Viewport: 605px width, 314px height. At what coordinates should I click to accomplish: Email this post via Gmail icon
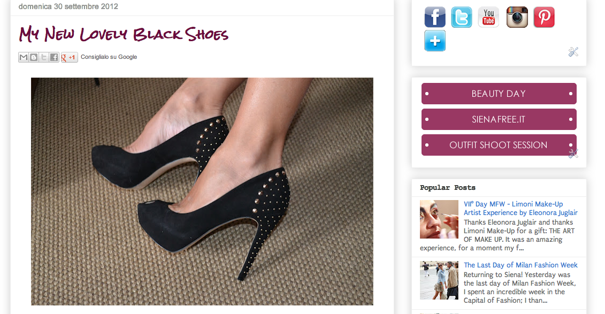24,57
